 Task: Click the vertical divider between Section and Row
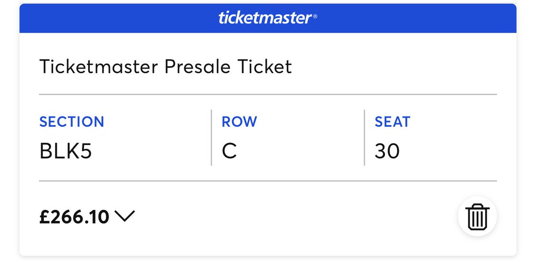[x=211, y=137]
